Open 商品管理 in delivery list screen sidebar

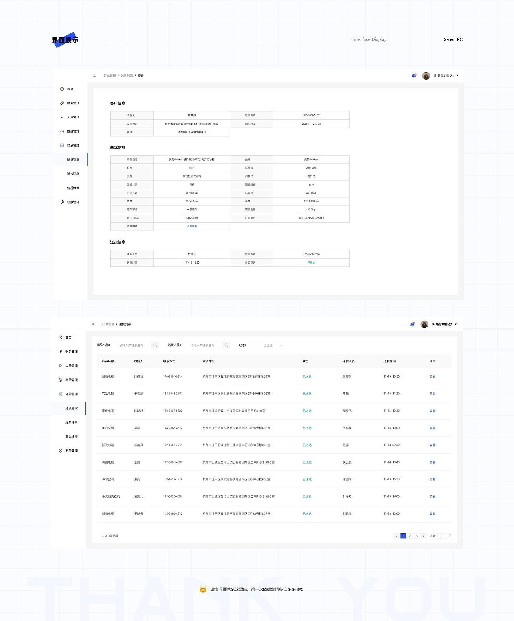click(x=68, y=380)
